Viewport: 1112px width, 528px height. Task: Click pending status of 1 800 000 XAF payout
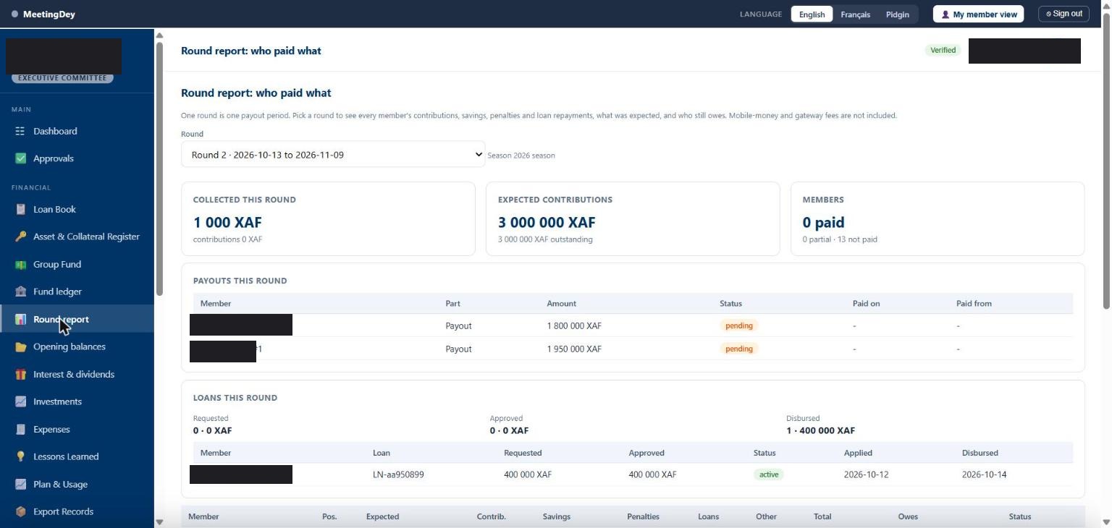coord(738,325)
